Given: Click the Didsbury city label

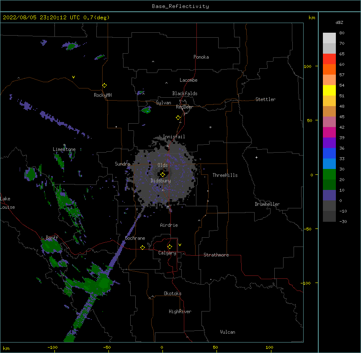Looking at the screenshot, I should (x=161, y=181).
